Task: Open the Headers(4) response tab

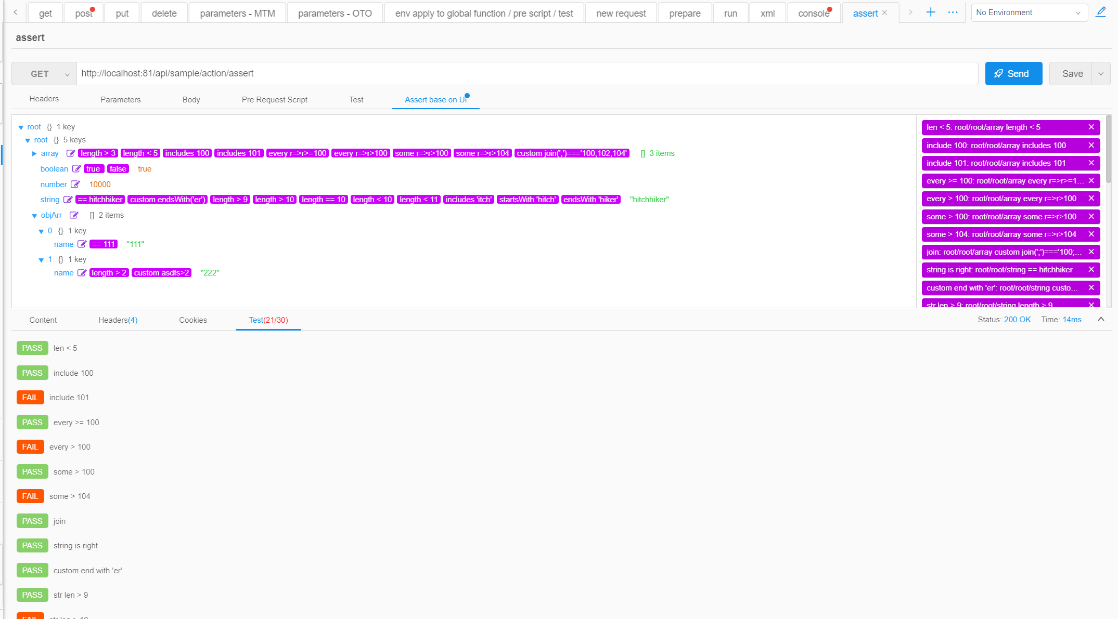Action: point(118,320)
